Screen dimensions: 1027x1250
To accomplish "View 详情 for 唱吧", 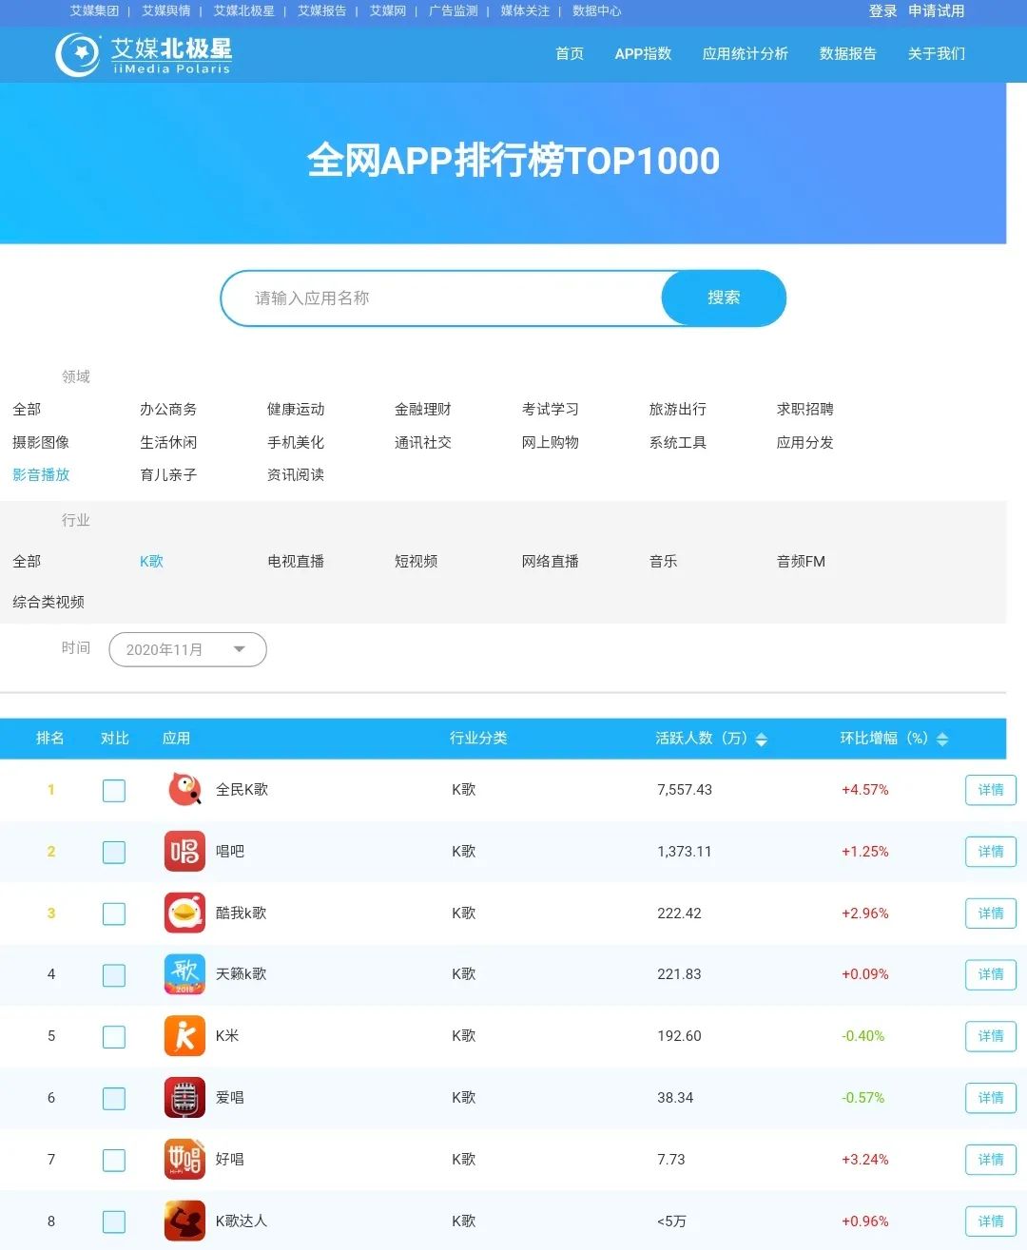I will [x=991, y=852].
